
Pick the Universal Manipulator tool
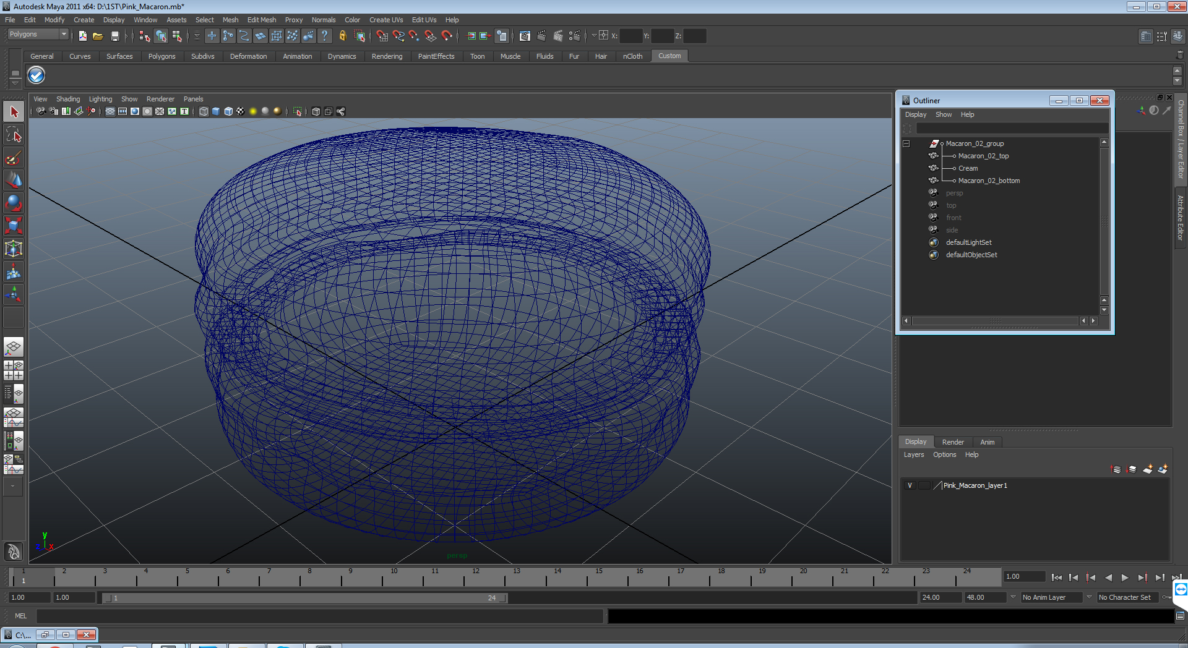click(x=14, y=249)
